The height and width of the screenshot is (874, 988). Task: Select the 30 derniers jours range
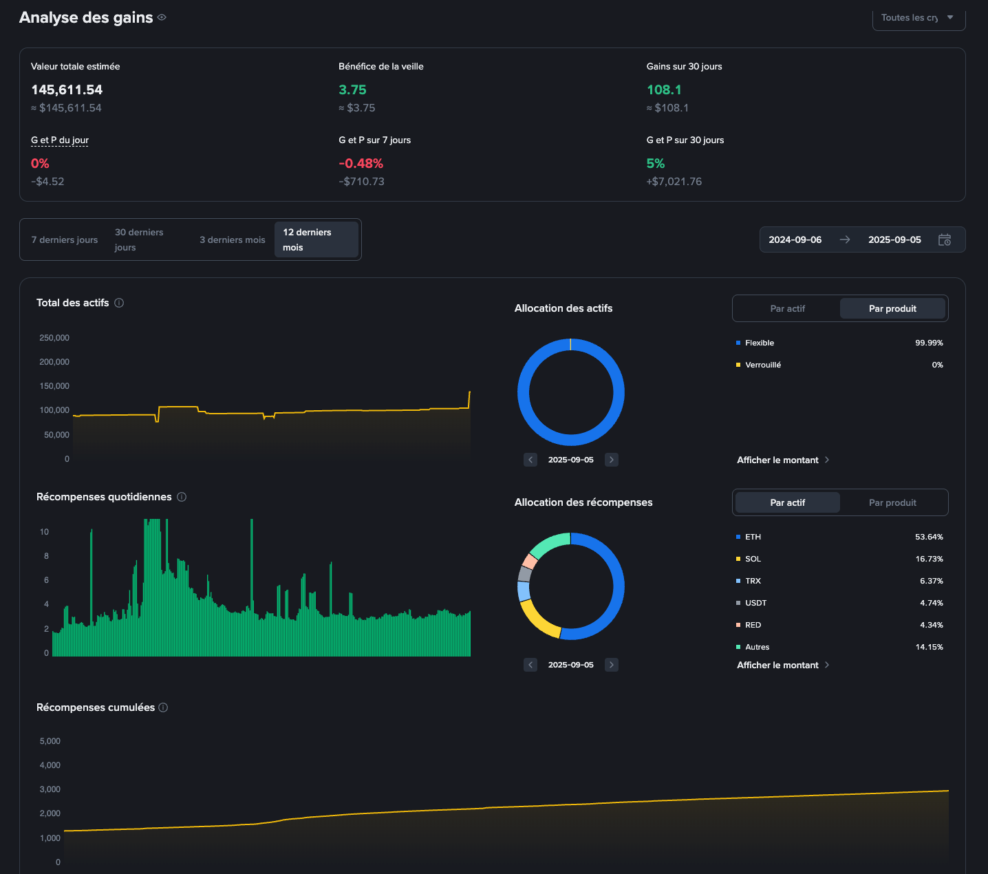pos(140,239)
